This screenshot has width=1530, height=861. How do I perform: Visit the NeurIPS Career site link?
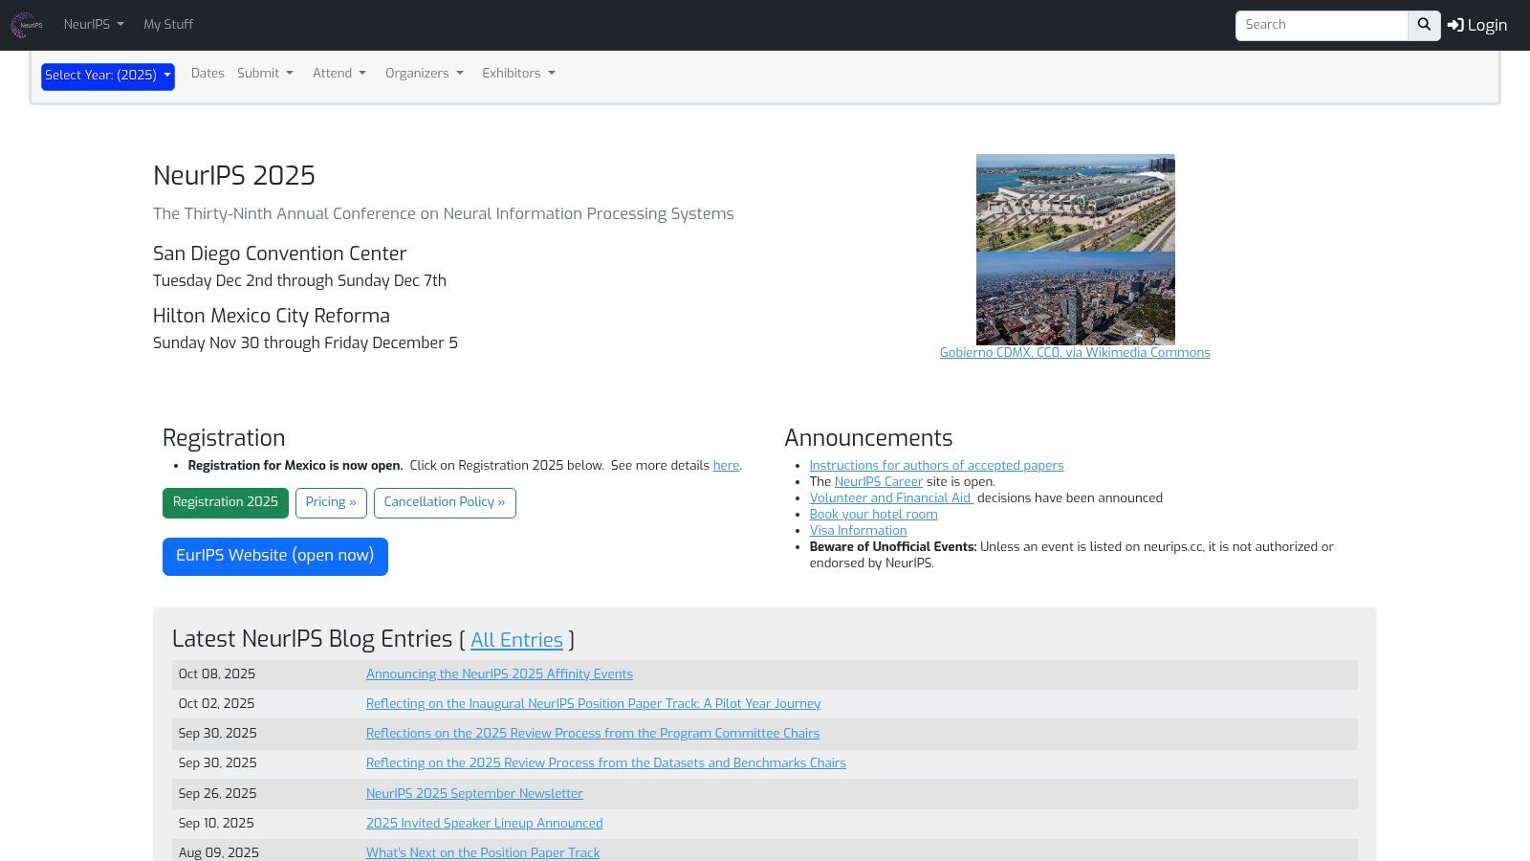[x=878, y=482]
